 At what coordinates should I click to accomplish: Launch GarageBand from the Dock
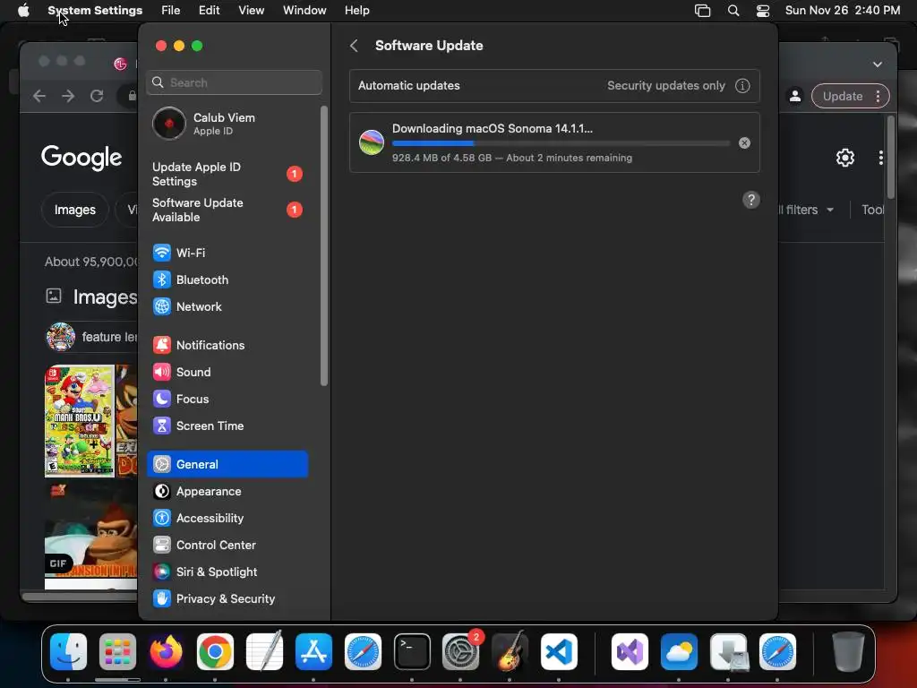510,652
